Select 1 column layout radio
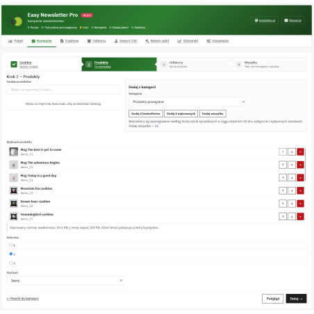Viewport: 314px width, 314px height. (10, 245)
